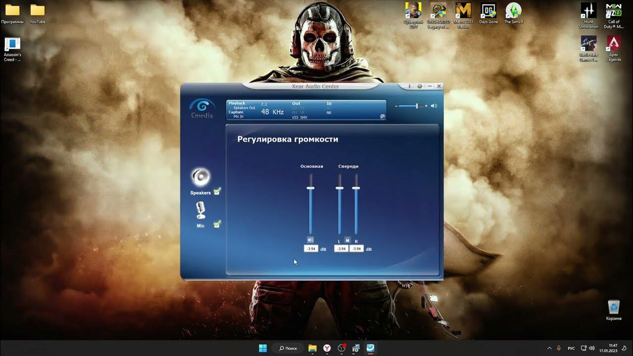
Task: Expand the hidden tray icons chevron
Action: tap(549, 348)
